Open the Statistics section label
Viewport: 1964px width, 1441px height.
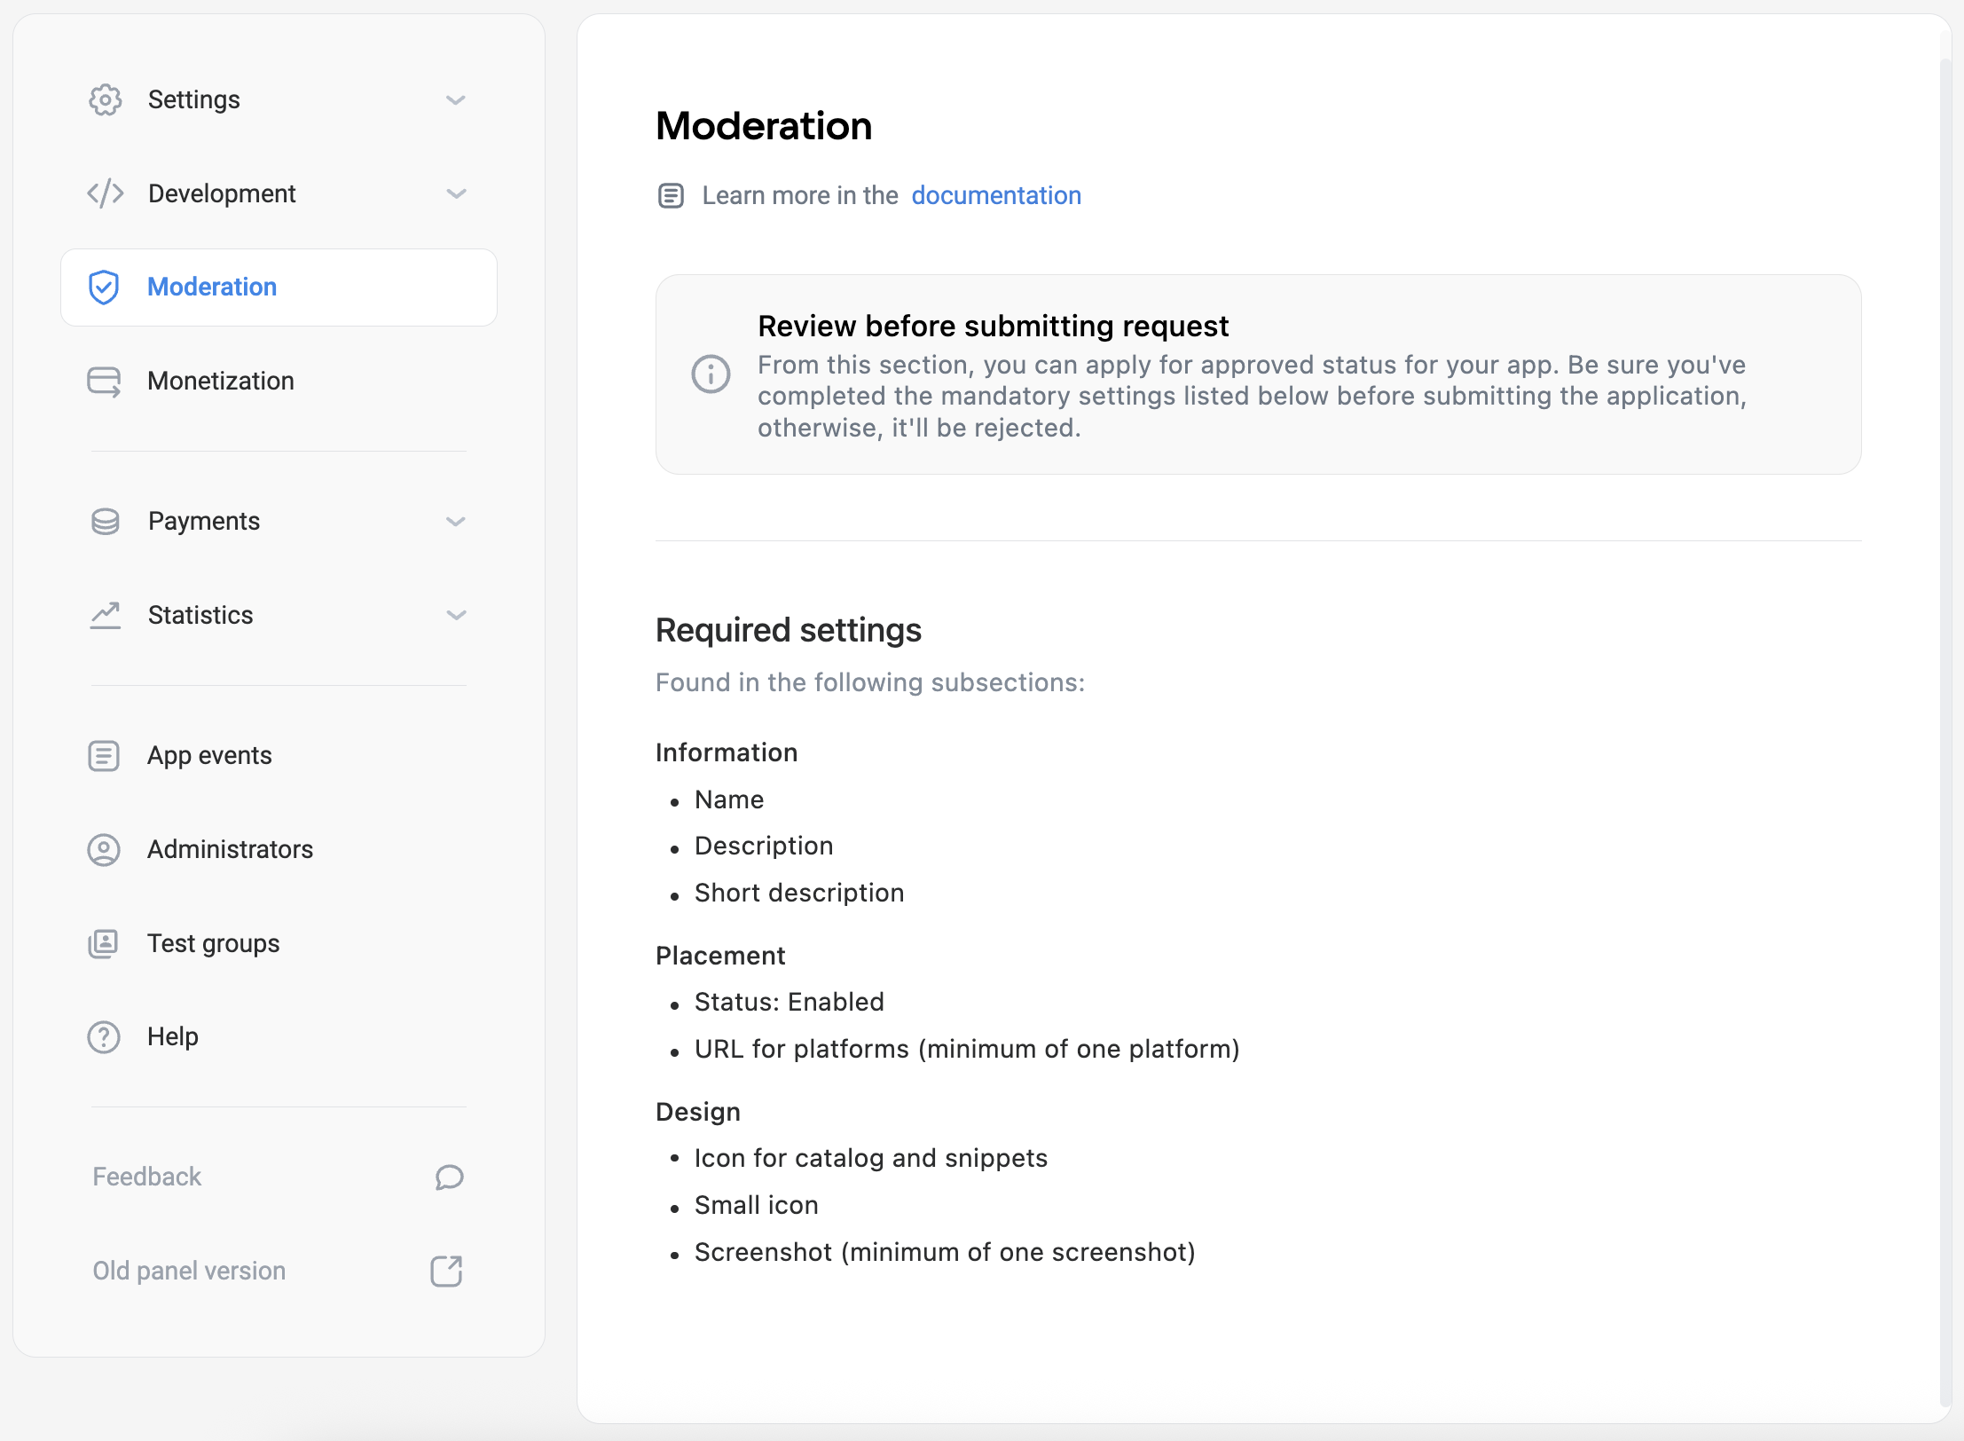point(200,615)
